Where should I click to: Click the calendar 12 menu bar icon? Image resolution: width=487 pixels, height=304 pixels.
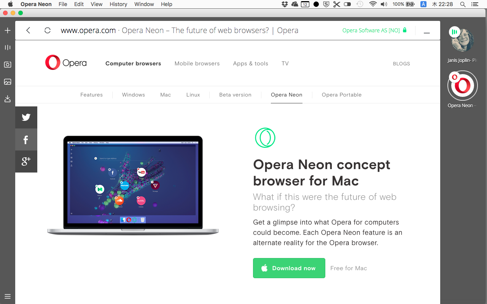click(305, 4)
